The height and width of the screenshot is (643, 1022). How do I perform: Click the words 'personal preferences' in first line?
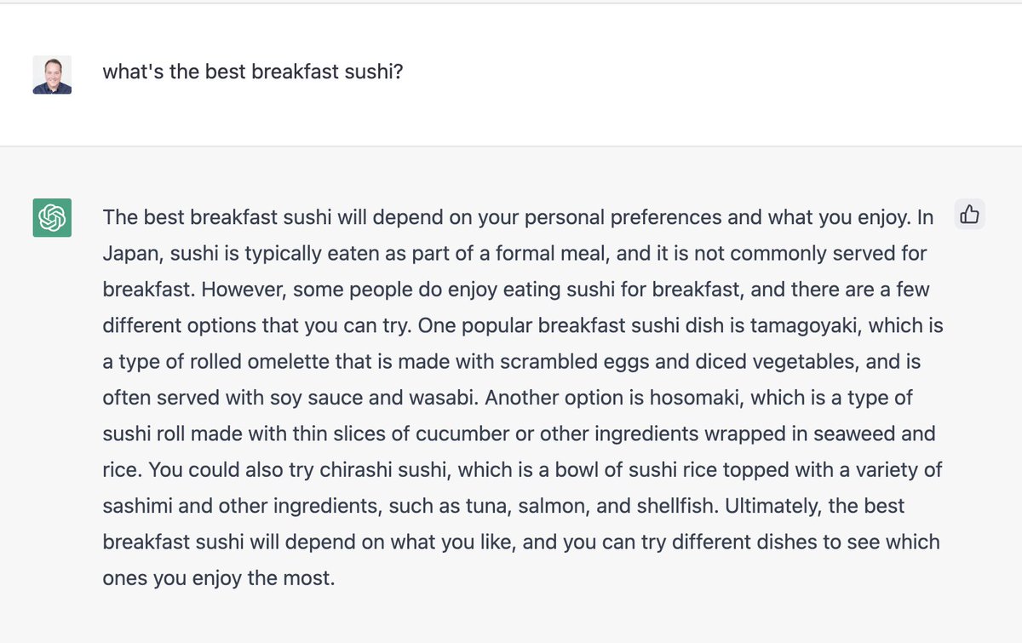[x=623, y=217]
